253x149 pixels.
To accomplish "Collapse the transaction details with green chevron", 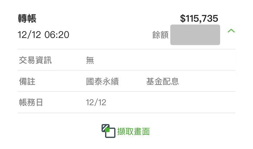I will click(231, 31).
